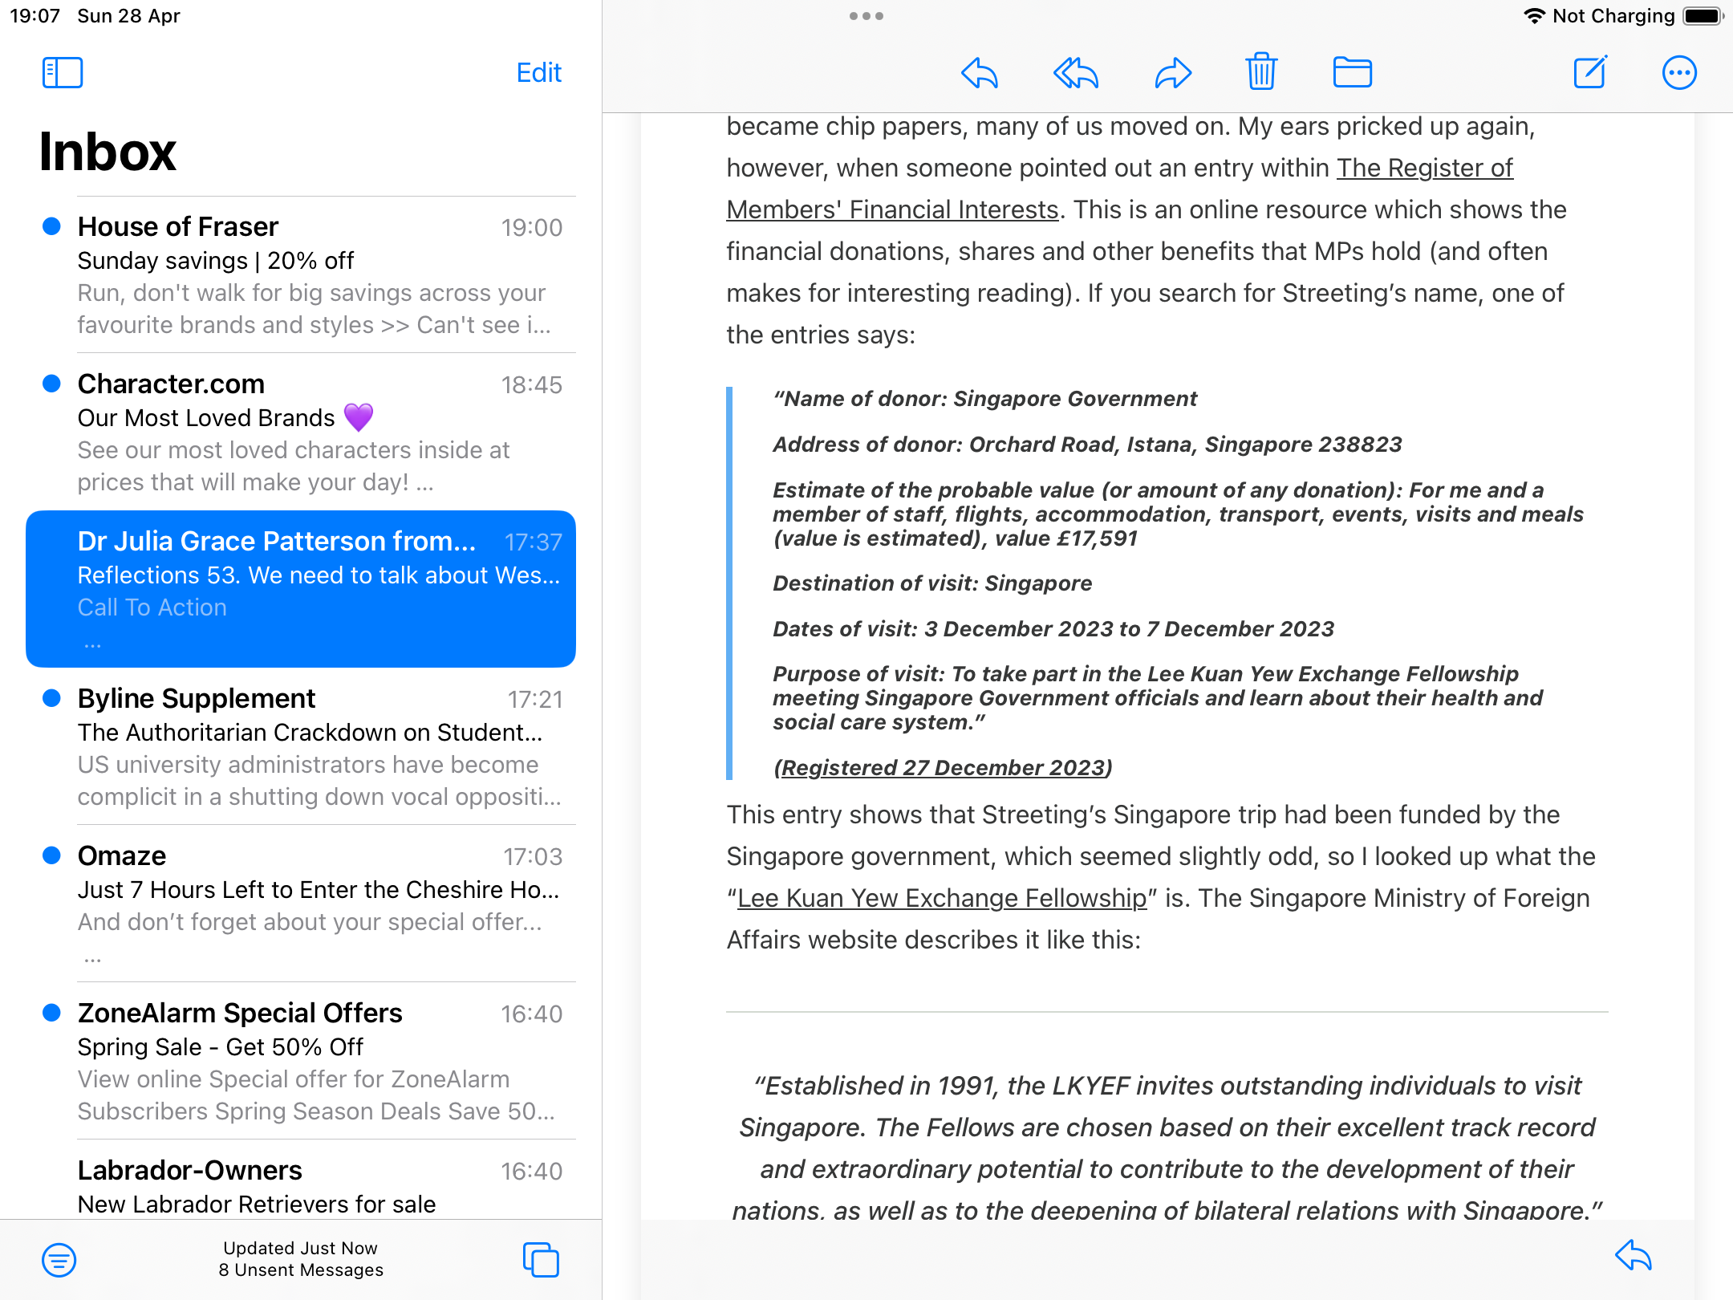The height and width of the screenshot is (1300, 1733).
Task: Open the Character.com Most Loved Brands email
Action: pos(301,433)
